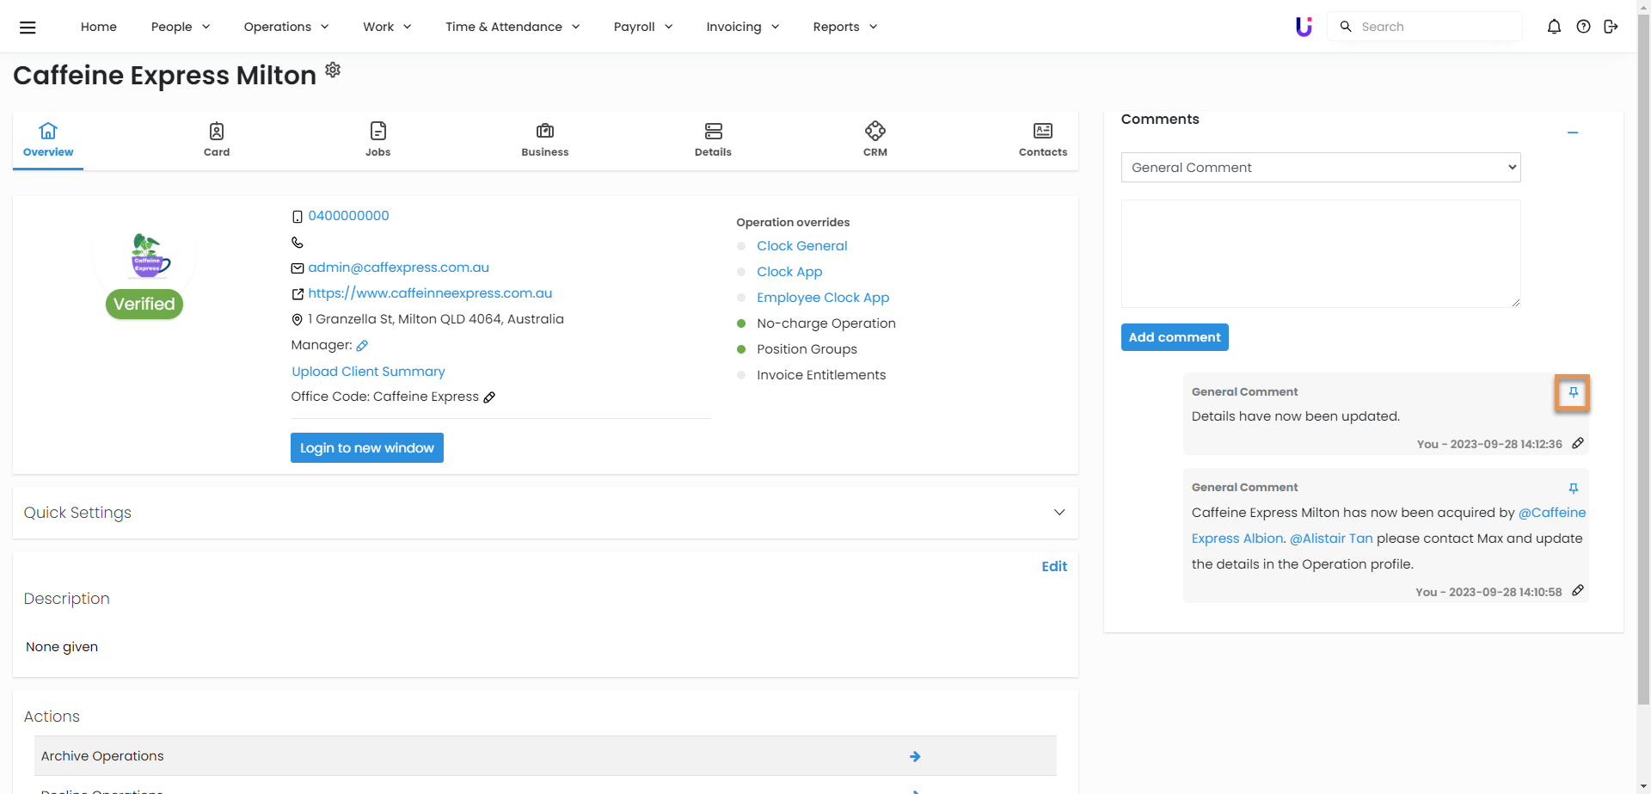Open settings gear beside Caffeine Express Milton

coord(333,70)
